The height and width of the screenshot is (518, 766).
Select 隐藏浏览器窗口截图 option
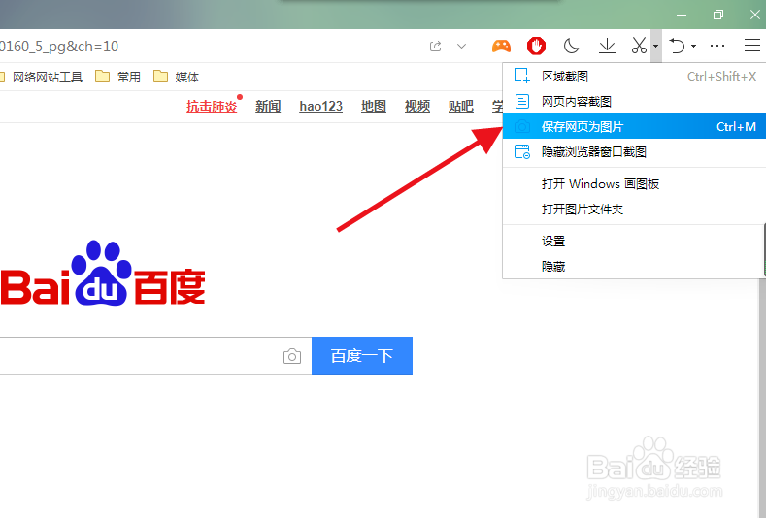pos(634,152)
